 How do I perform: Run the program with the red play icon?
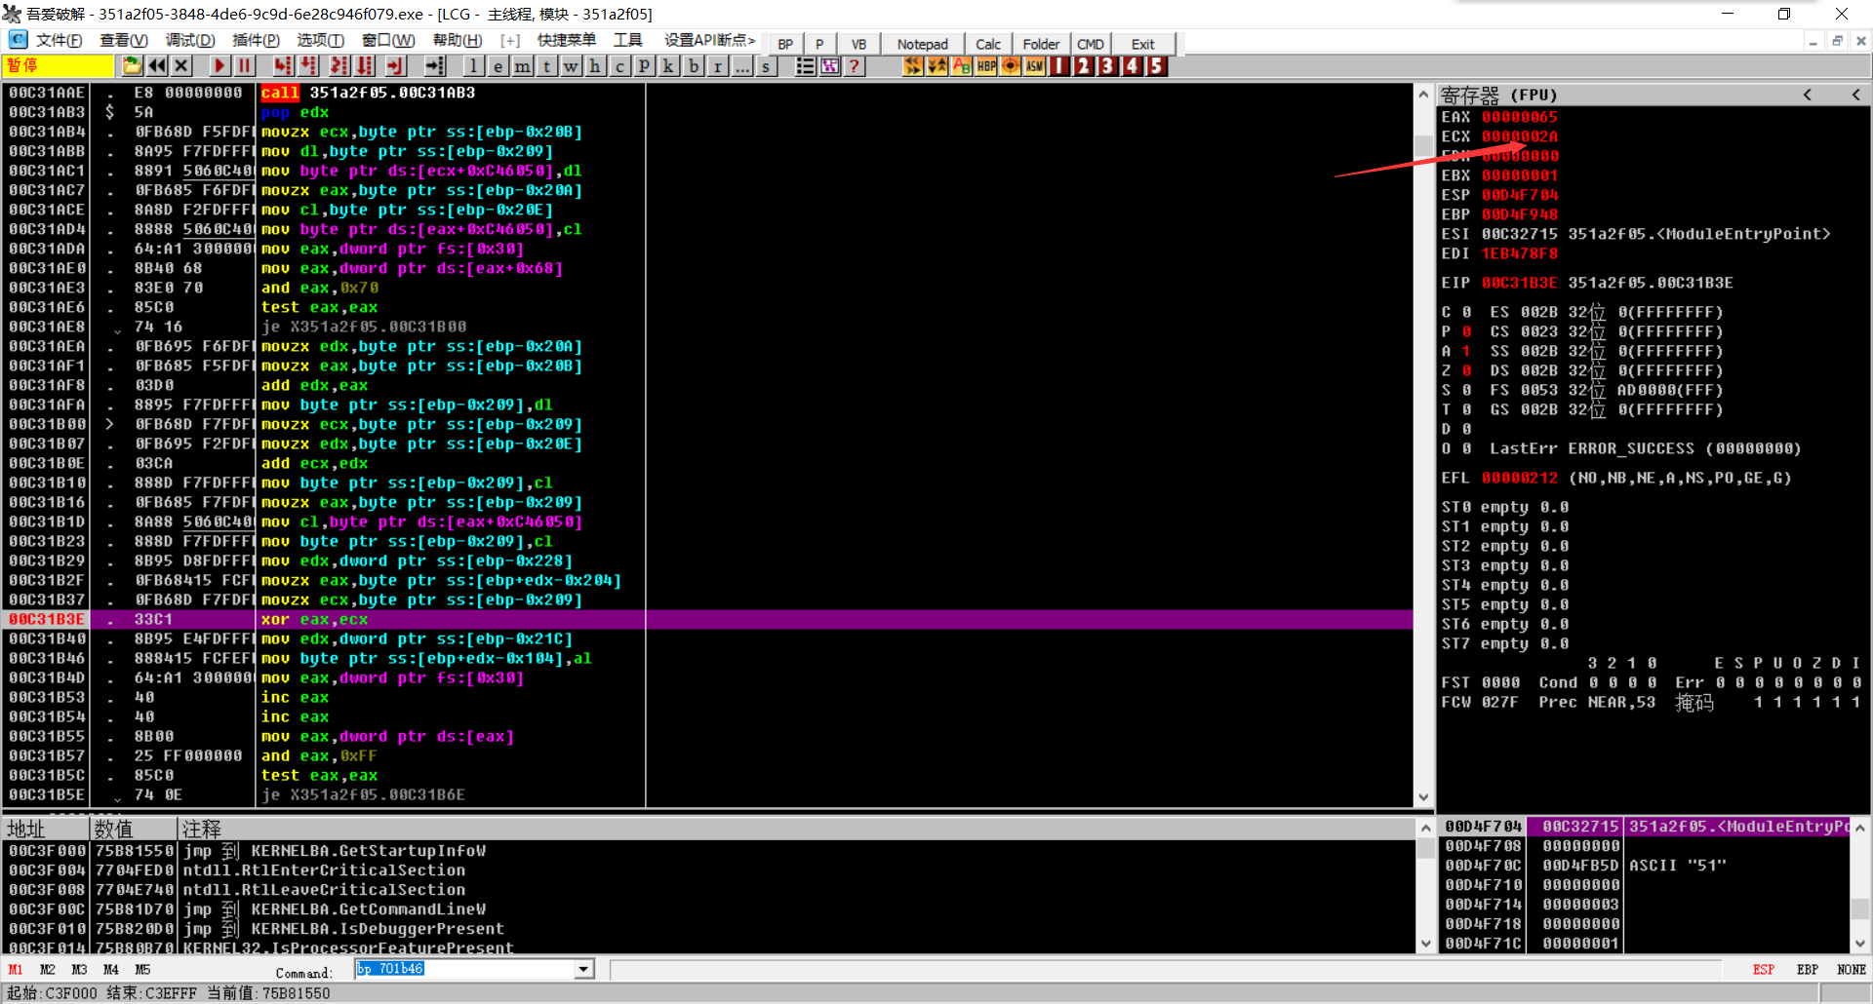219,65
